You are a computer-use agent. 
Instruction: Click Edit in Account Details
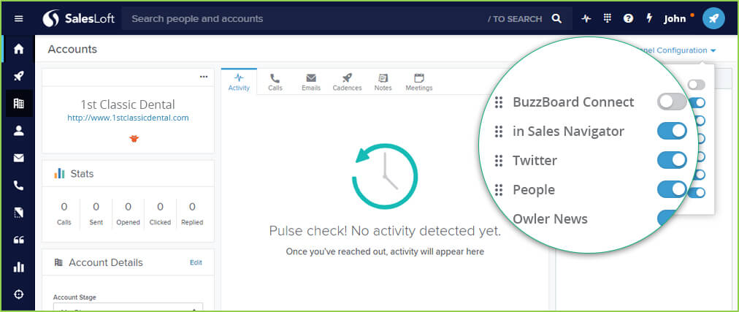[x=196, y=262]
